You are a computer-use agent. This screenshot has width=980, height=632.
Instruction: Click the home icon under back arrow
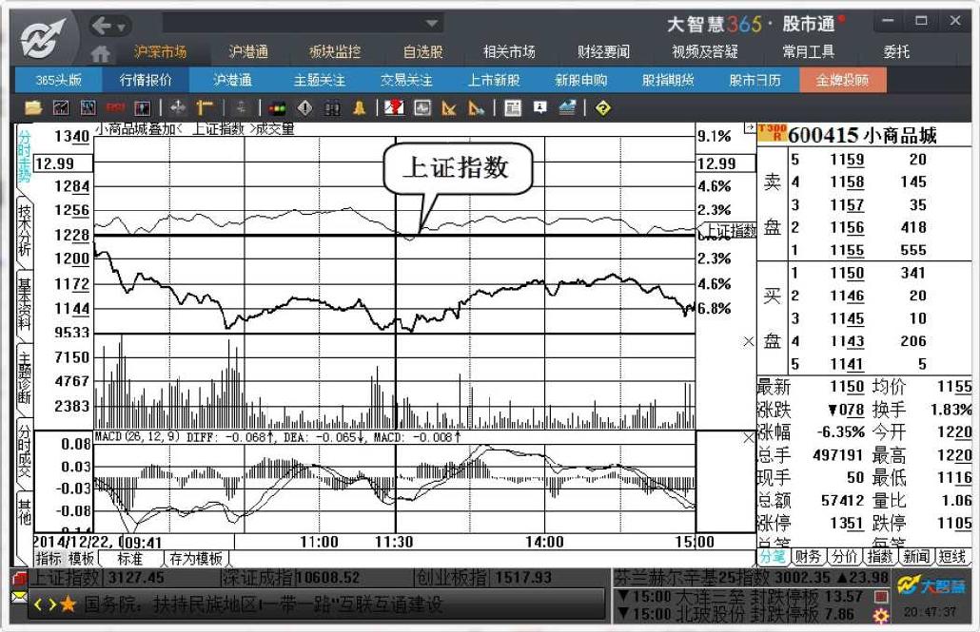tap(101, 54)
